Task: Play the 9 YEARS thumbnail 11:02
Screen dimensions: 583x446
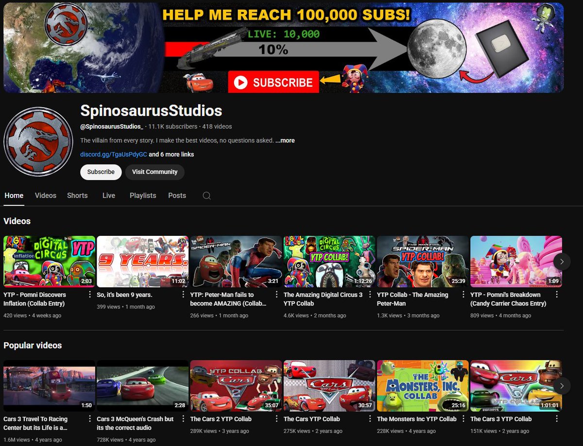Action: tap(143, 262)
